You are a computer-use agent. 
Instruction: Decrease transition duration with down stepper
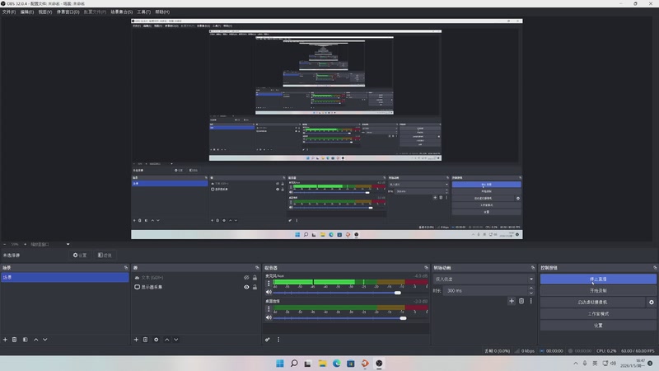tap(531, 293)
